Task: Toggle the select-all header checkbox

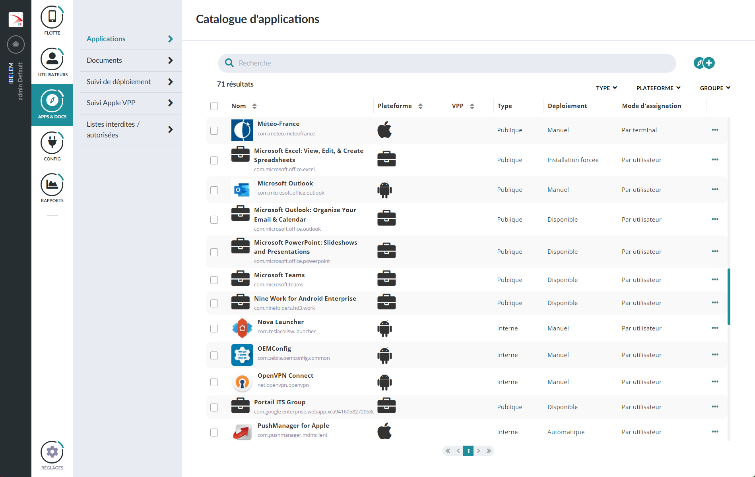Action: (x=214, y=106)
